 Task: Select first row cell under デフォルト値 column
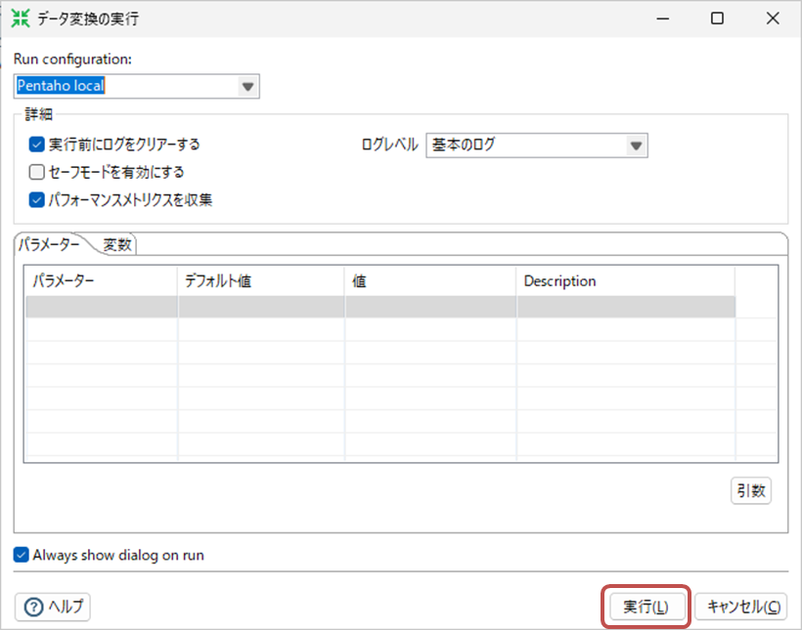(x=261, y=307)
